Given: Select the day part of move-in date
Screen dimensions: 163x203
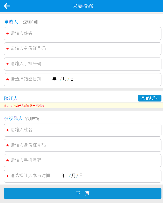Looking at the screenshot, I should [81, 176].
